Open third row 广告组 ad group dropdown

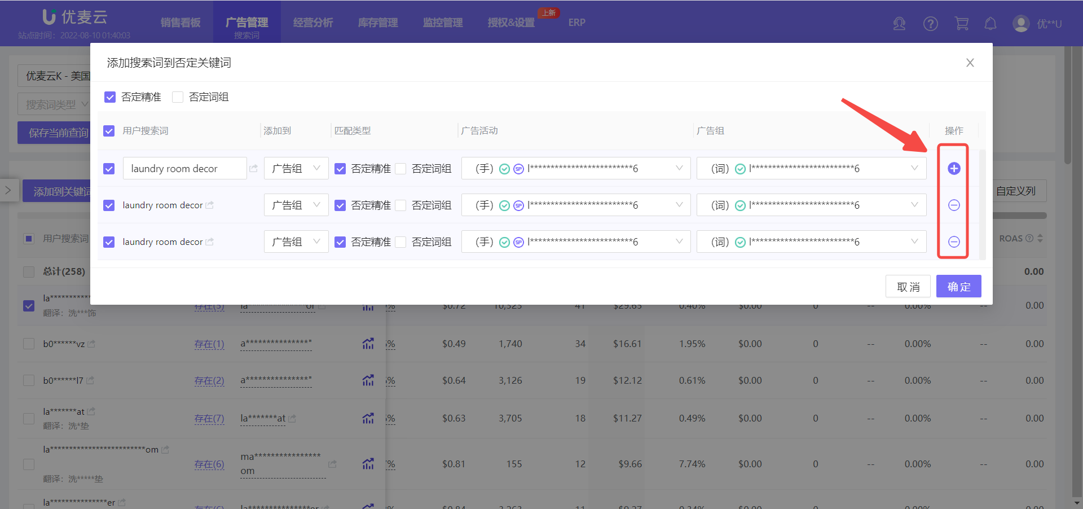click(811, 242)
